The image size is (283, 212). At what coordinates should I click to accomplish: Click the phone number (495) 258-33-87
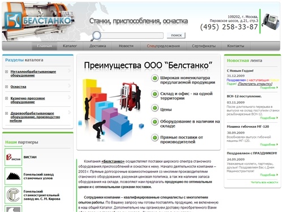pos(229,27)
